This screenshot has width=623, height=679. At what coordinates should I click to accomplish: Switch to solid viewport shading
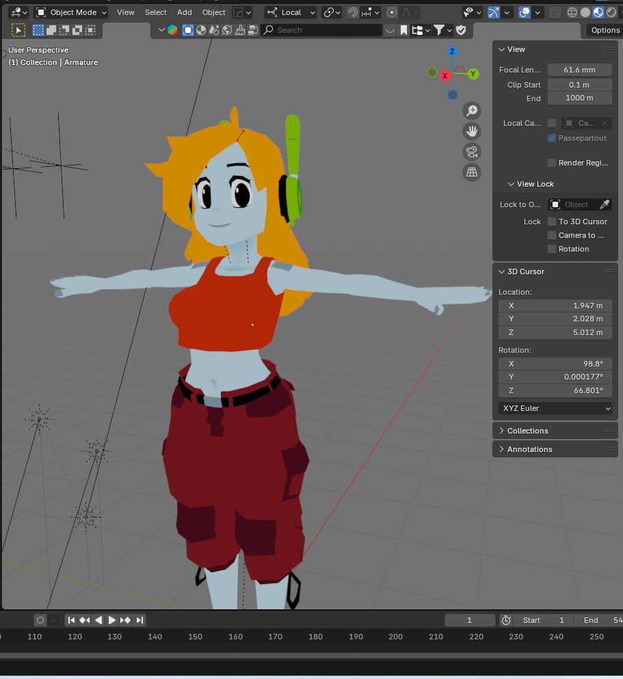point(585,12)
